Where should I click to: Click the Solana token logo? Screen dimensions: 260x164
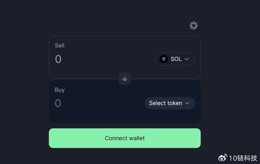tap(164, 59)
